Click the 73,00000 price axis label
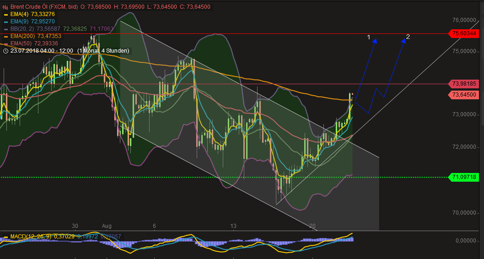Image resolution: width=484 pixels, height=259 pixels. coord(464,114)
